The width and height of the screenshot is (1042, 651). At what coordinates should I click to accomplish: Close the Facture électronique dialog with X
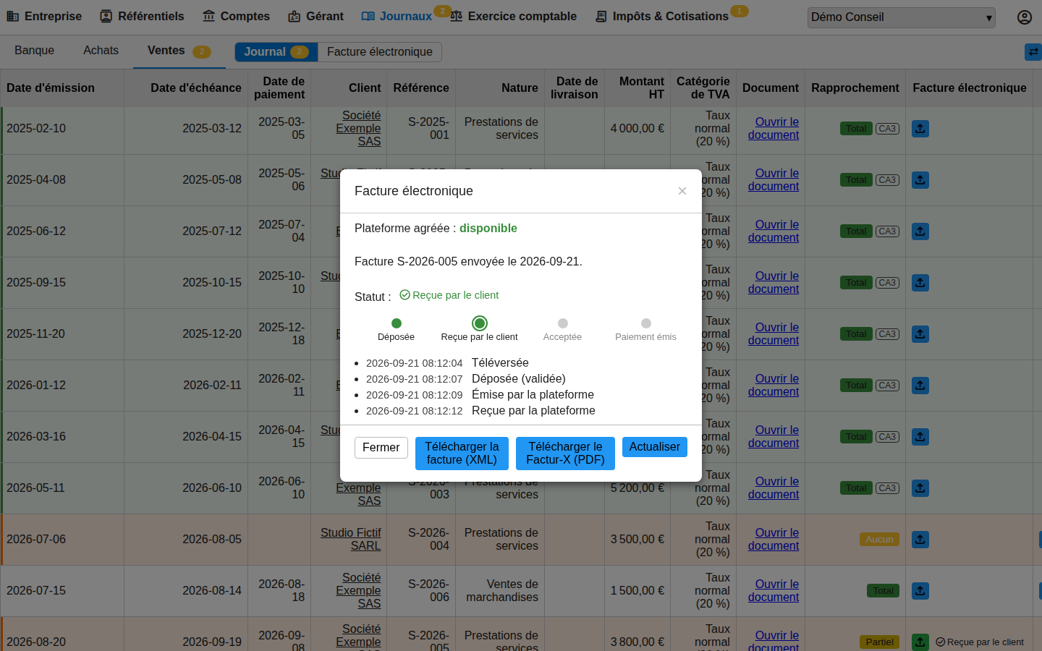tap(682, 191)
